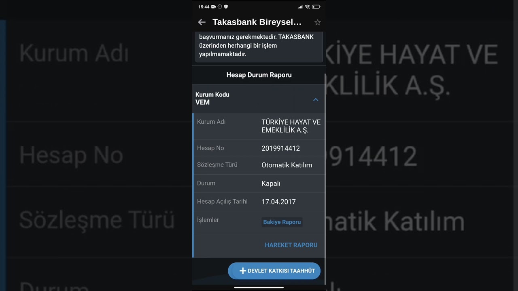
Task: Collapse the Kurum Kodu VEM section
Action: point(316,99)
